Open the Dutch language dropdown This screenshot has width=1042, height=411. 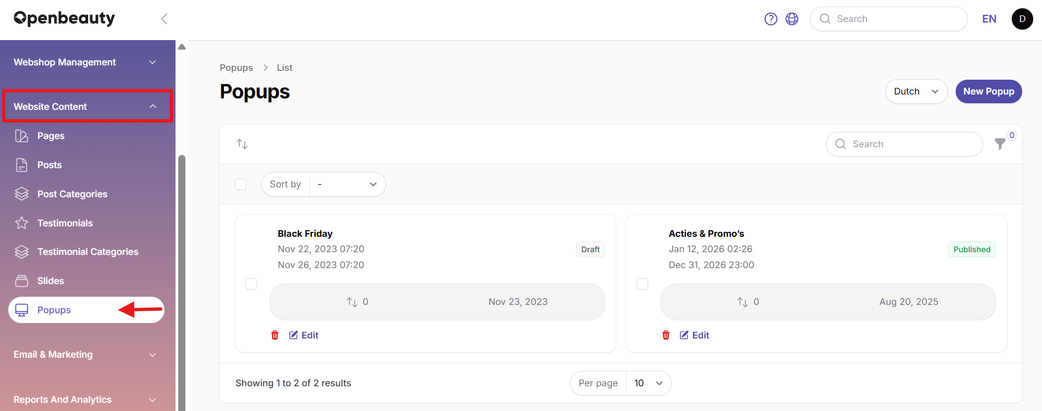[x=916, y=91]
